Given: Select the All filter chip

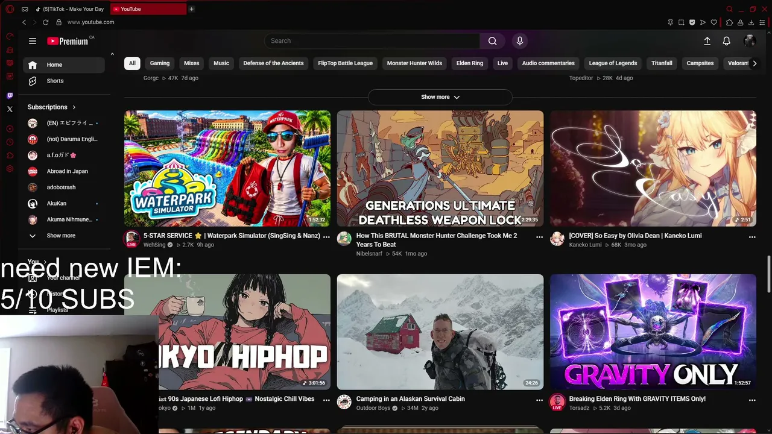Looking at the screenshot, I should [132, 63].
